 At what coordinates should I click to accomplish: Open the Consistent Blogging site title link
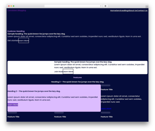click(17, 10)
